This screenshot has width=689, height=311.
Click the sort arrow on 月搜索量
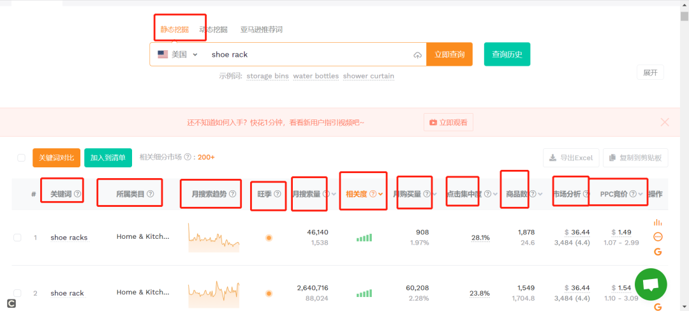point(334,194)
